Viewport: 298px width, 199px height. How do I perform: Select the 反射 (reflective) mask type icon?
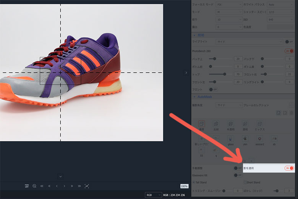click(x=216, y=124)
